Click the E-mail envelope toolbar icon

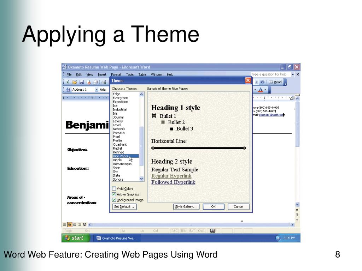(x=95, y=82)
